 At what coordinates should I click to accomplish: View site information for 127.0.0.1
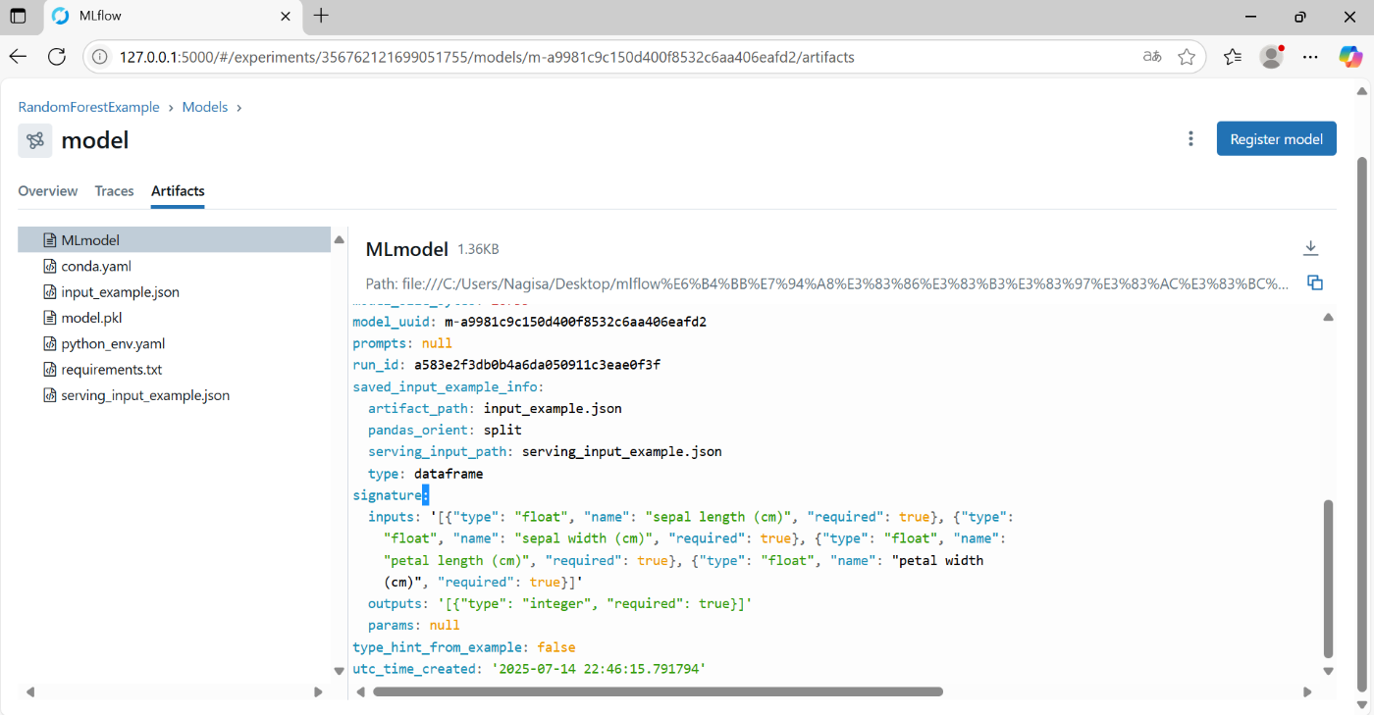tap(99, 57)
